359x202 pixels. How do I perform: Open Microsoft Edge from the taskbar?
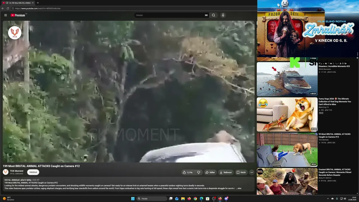pos(201,199)
